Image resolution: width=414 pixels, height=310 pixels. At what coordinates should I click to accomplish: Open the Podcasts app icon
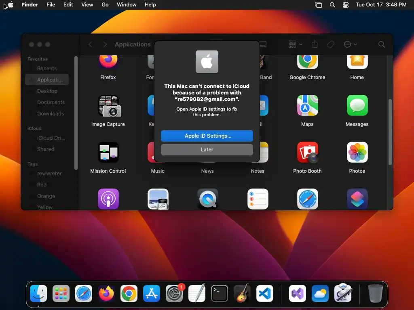click(108, 199)
